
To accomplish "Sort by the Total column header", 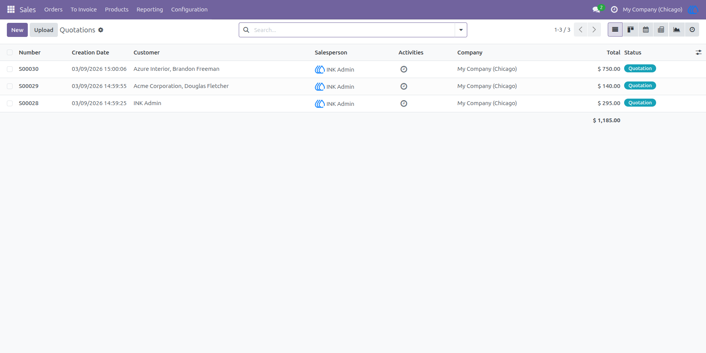I will coord(613,53).
